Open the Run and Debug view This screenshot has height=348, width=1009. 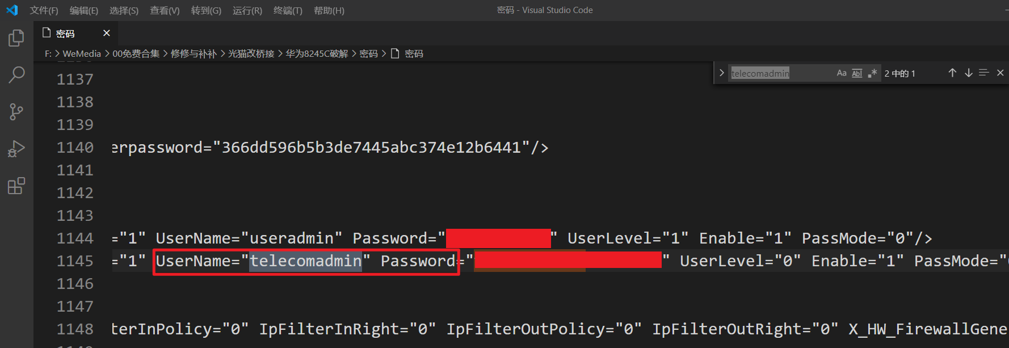tap(16, 149)
